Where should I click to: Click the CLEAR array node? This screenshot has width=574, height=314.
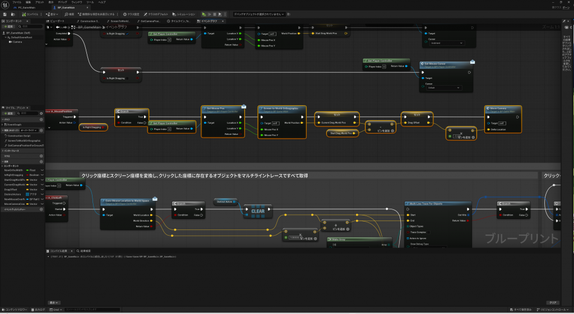tap(258, 211)
